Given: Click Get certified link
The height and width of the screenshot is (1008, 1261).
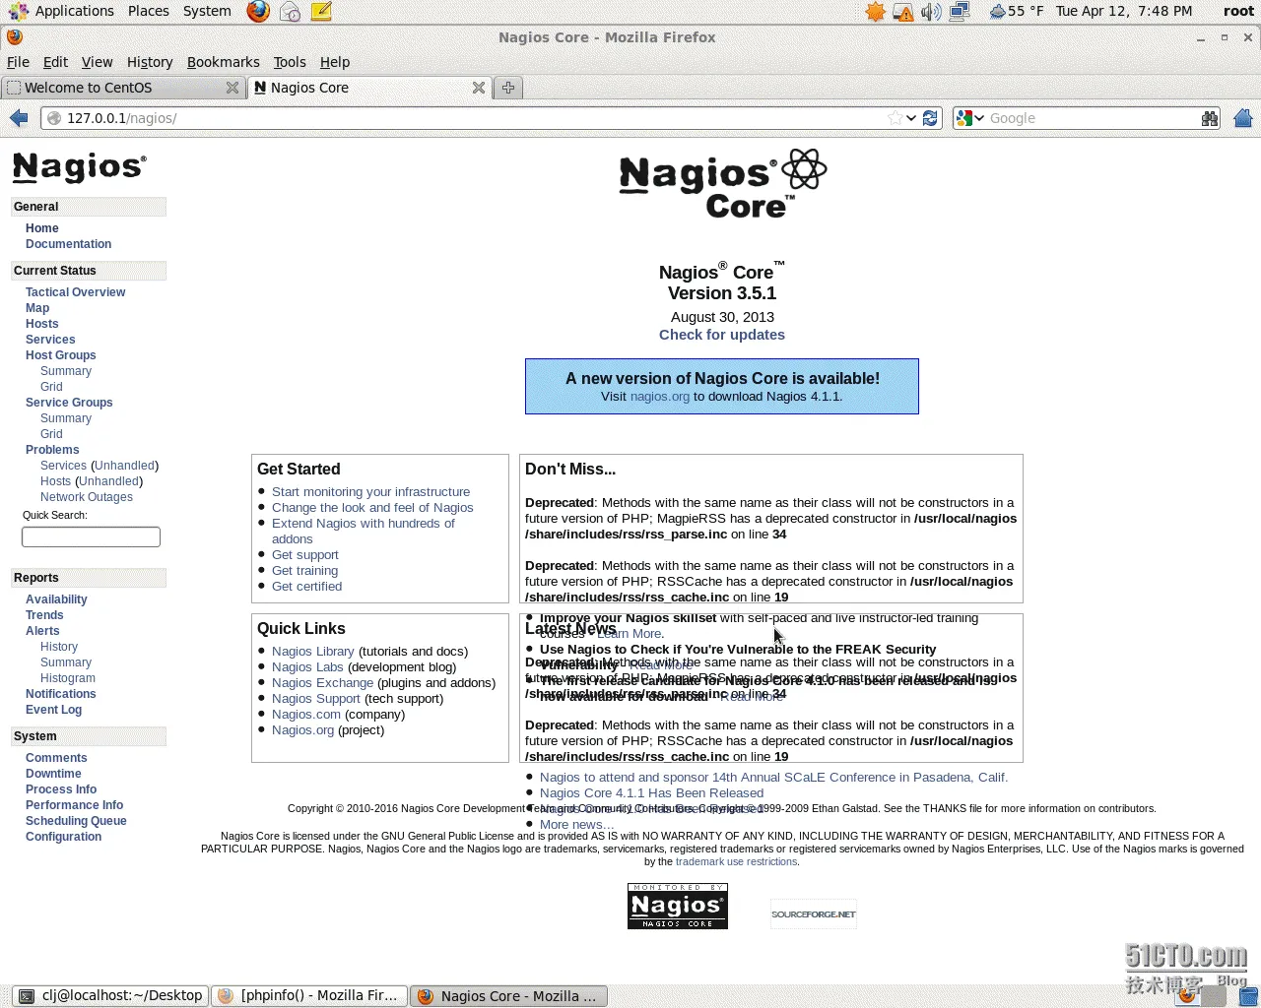Looking at the screenshot, I should pyautogui.click(x=306, y=587).
